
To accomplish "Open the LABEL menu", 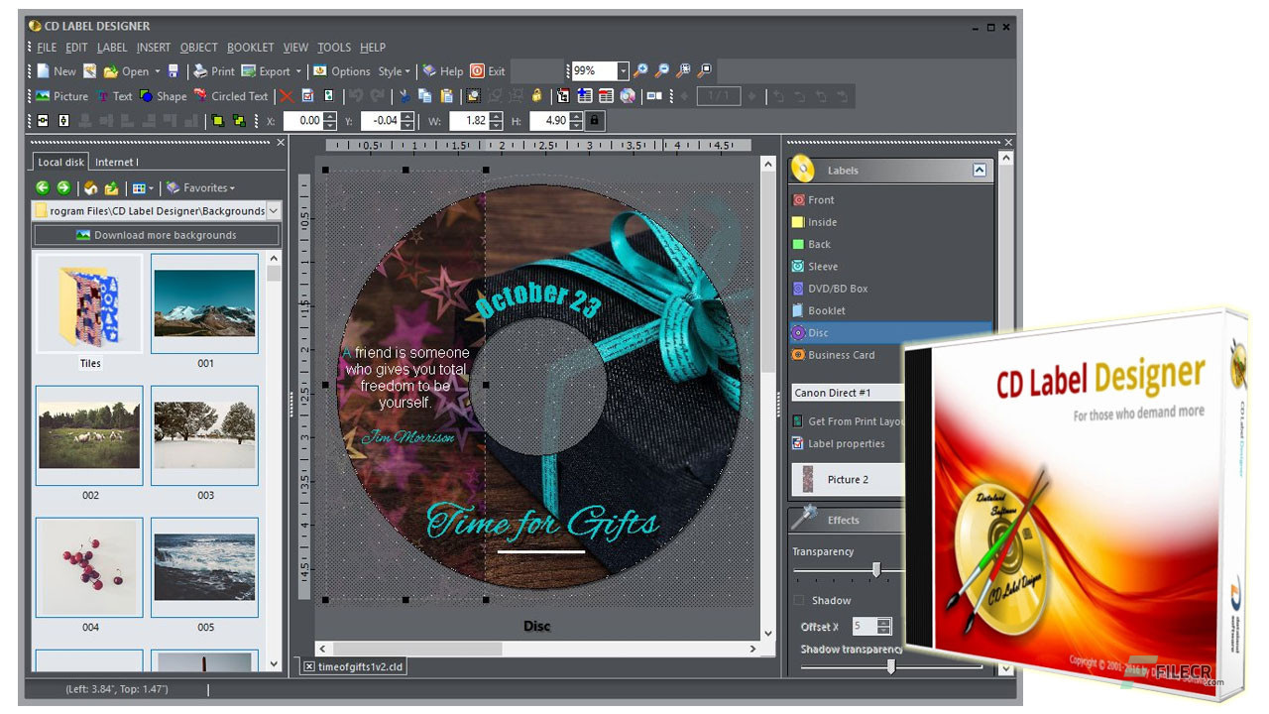I will click(x=112, y=48).
